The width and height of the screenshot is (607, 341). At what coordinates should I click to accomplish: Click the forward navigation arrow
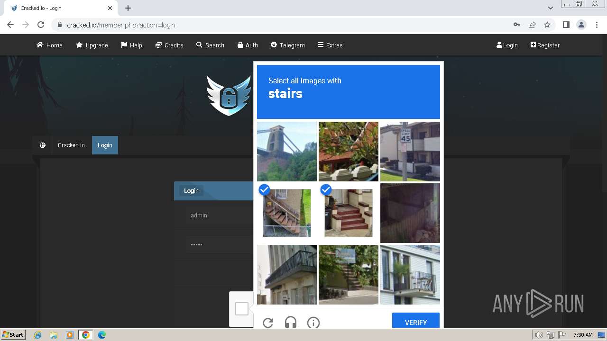coord(26,25)
